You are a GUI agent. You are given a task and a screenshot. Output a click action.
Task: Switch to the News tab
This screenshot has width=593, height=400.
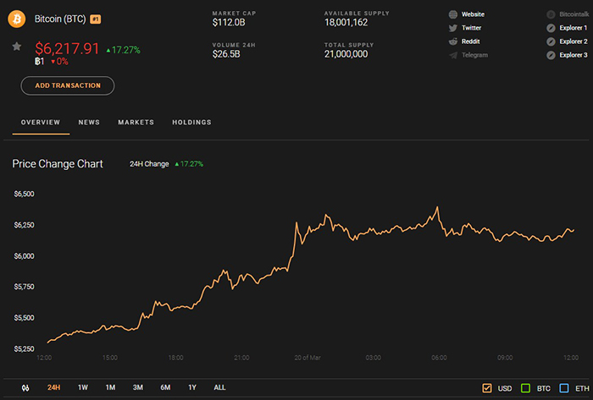point(89,123)
